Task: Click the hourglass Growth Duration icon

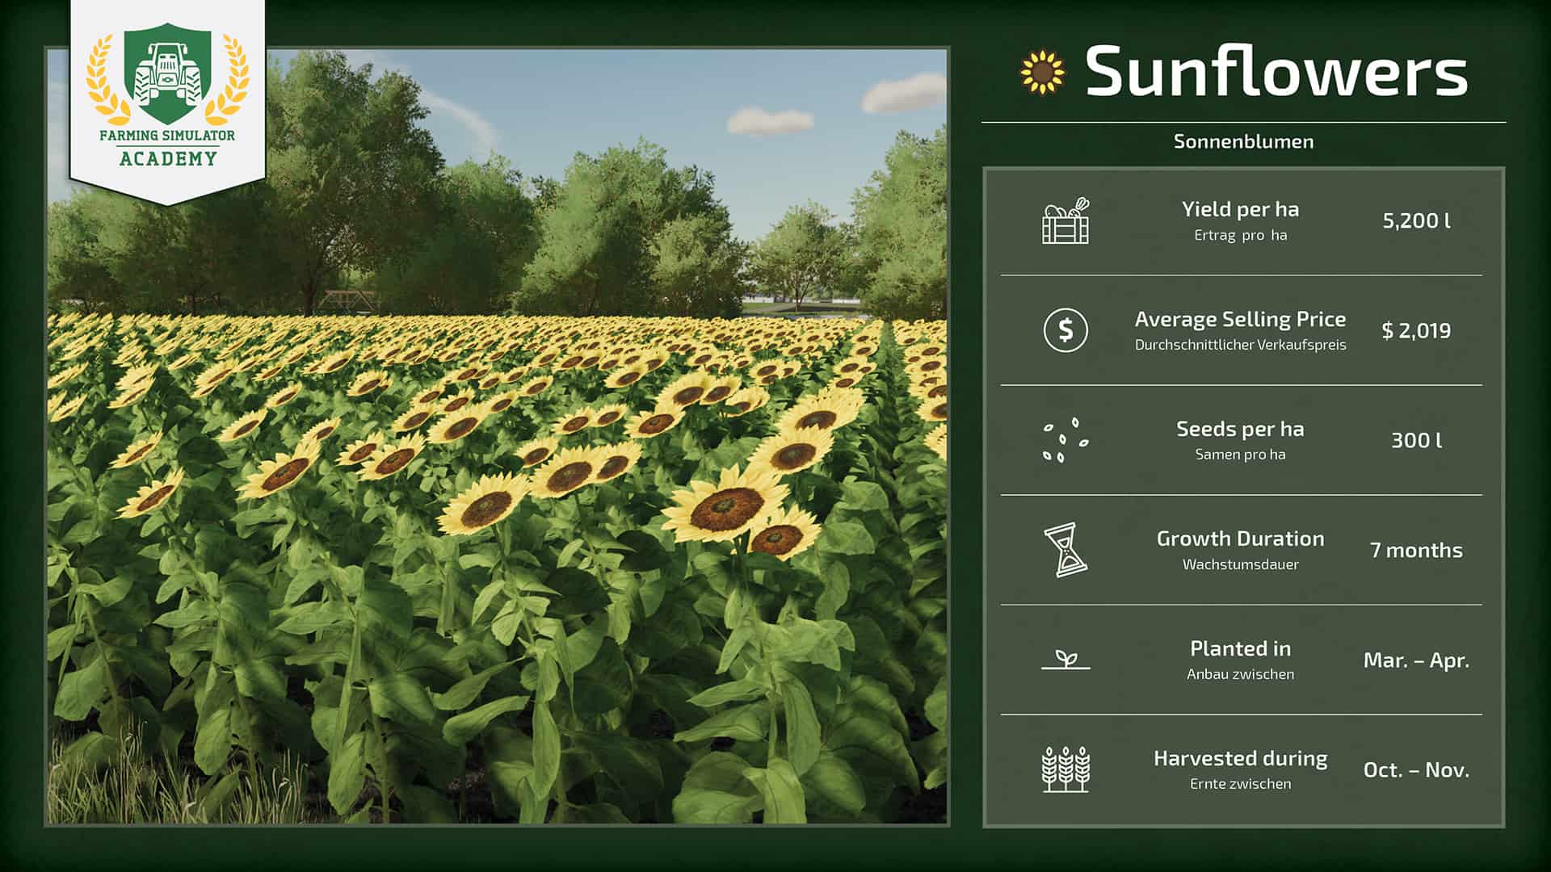Action: tap(1066, 550)
